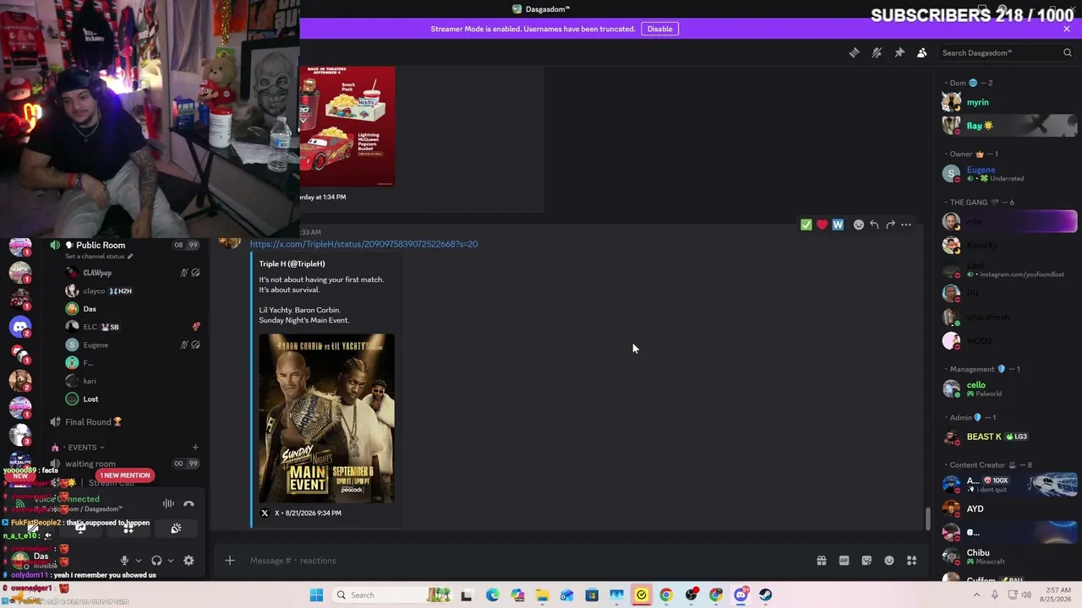
Task: Open the Cars popcorn bucket image
Action: [347, 126]
